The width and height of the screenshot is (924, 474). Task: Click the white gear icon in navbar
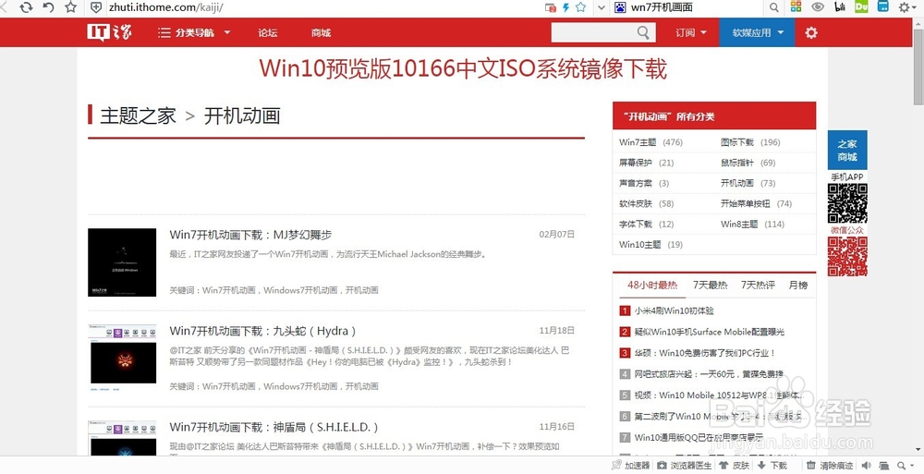(x=811, y=32)
